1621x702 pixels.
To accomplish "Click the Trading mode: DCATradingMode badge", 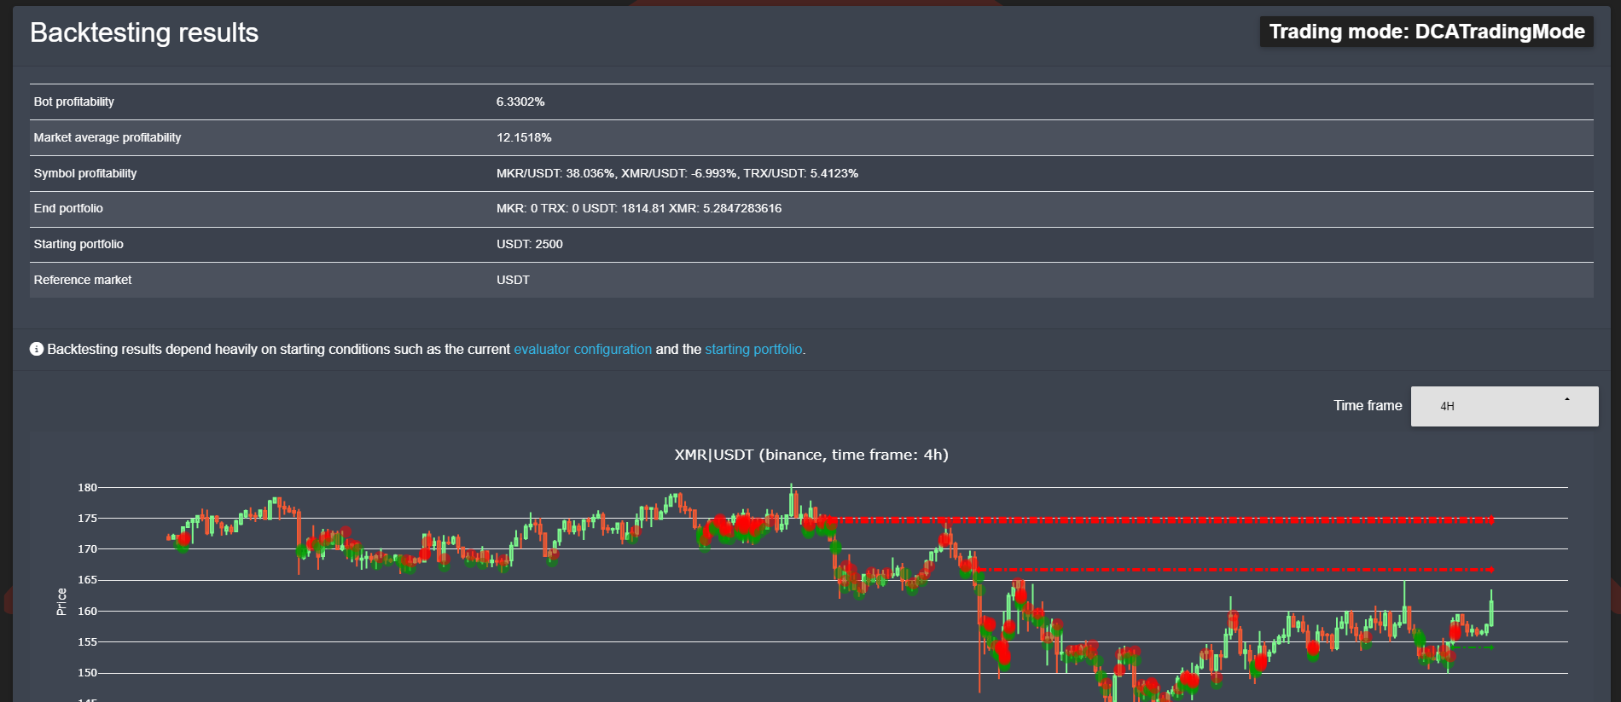I will click(1426, 32).
